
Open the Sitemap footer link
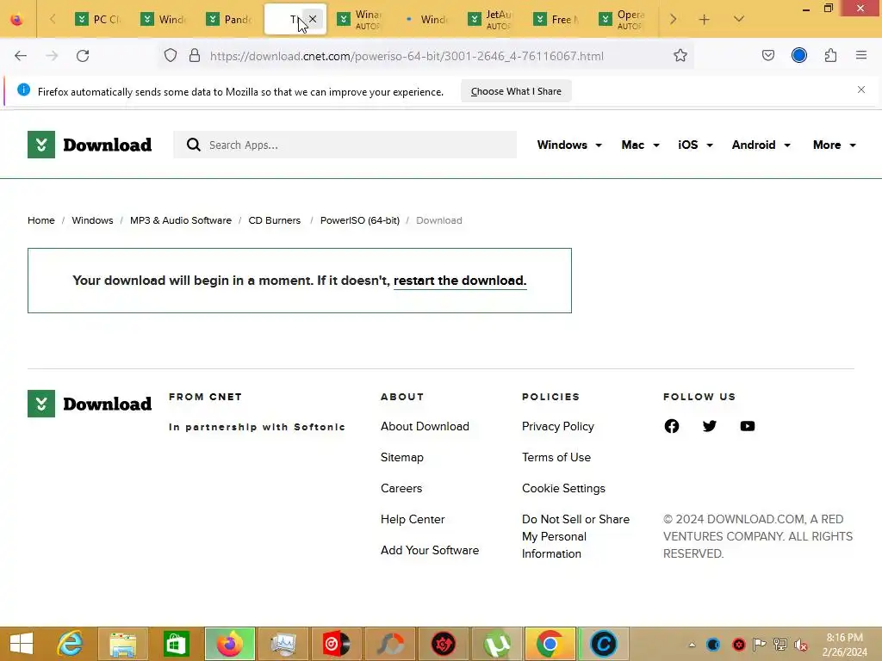(x=401, y=458)
